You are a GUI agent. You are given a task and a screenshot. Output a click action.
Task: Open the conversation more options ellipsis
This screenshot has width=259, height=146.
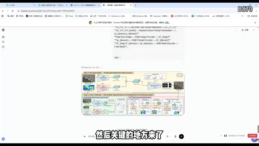point(254,30)
